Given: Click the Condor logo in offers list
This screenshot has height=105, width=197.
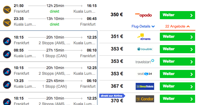Looking at the screenshot, I should 145,99.
